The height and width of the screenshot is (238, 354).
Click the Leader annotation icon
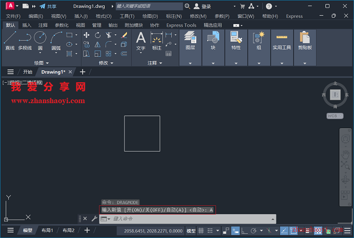[169, 44]
